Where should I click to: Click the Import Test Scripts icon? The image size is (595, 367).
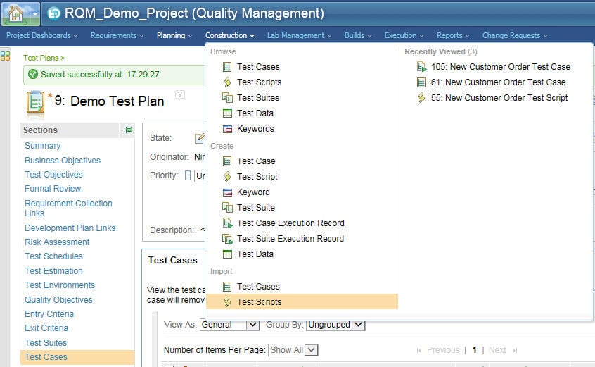(227, 302)
